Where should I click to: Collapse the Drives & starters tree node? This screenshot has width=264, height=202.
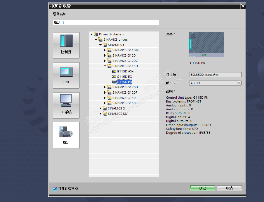coord(92,34)
